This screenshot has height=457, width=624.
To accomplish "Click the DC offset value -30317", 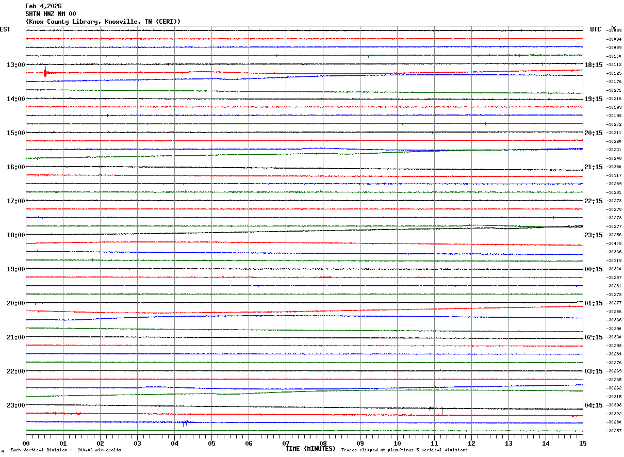I will (x=614, y=175).
